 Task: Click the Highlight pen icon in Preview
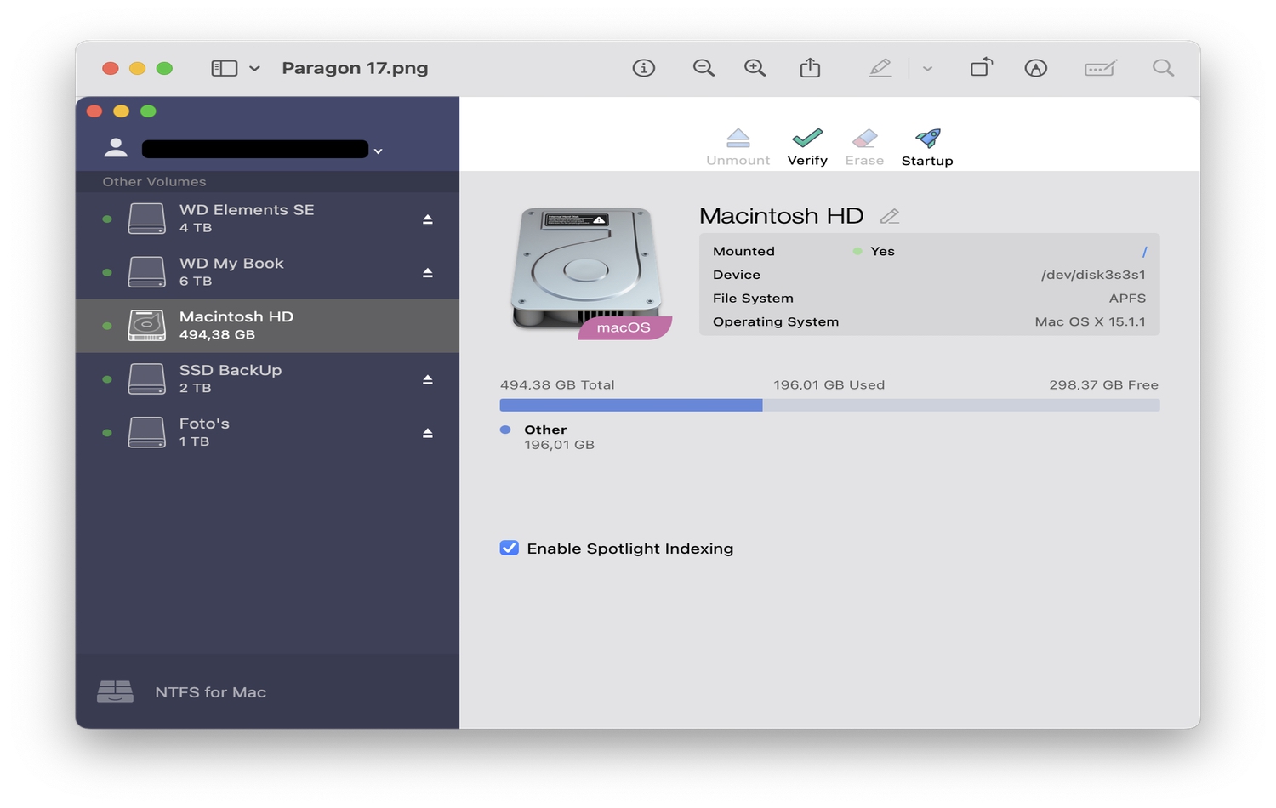pyautogui.click(x=880, y=68)
